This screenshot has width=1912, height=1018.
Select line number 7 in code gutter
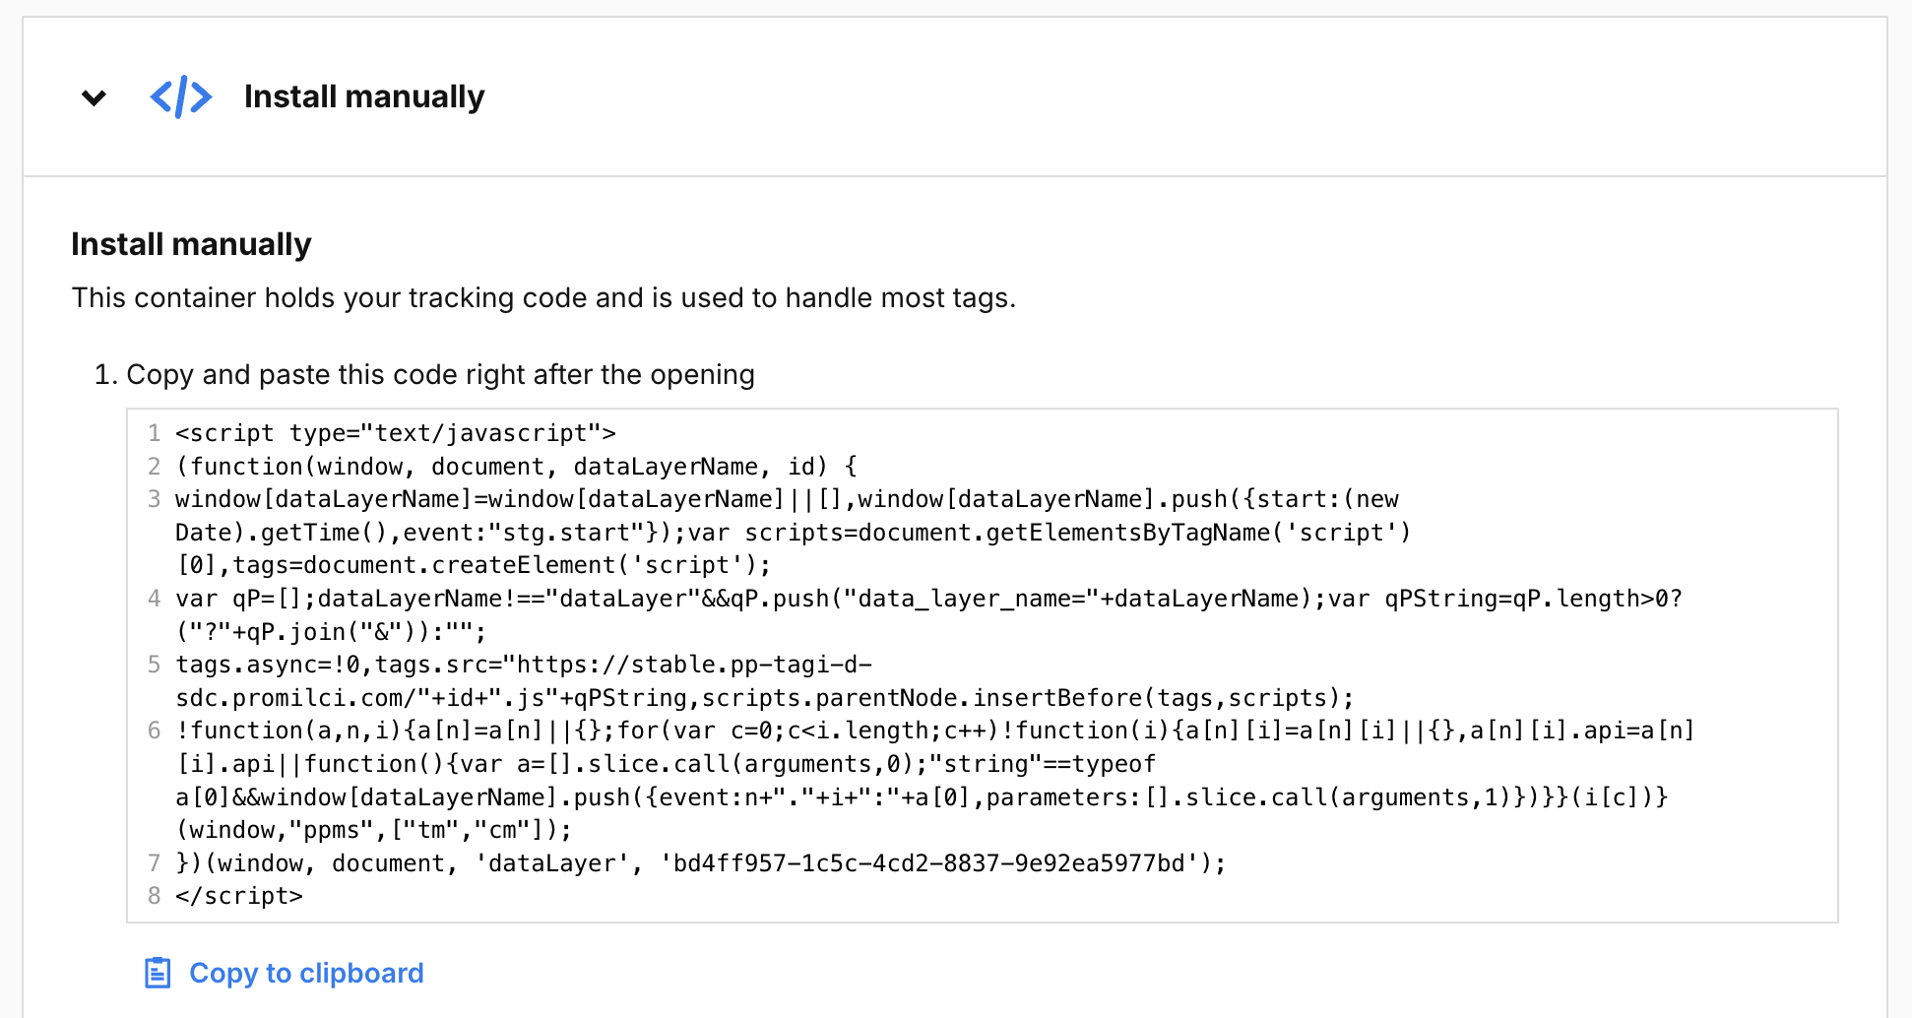155,863
